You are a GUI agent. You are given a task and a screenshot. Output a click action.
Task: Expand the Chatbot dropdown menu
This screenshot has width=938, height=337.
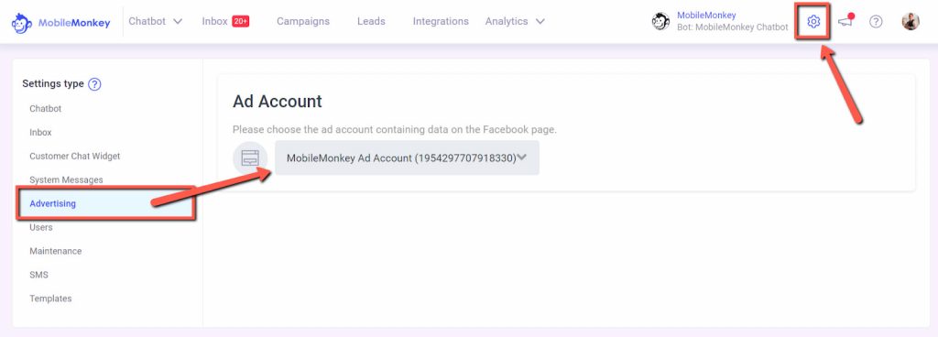pos(155,21)
